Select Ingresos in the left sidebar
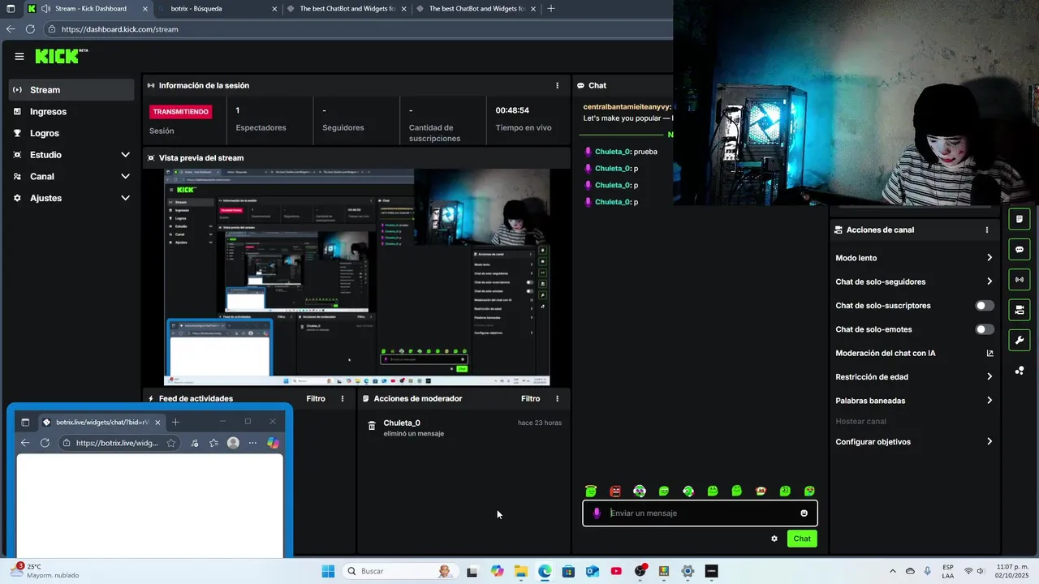 point(71,112)
